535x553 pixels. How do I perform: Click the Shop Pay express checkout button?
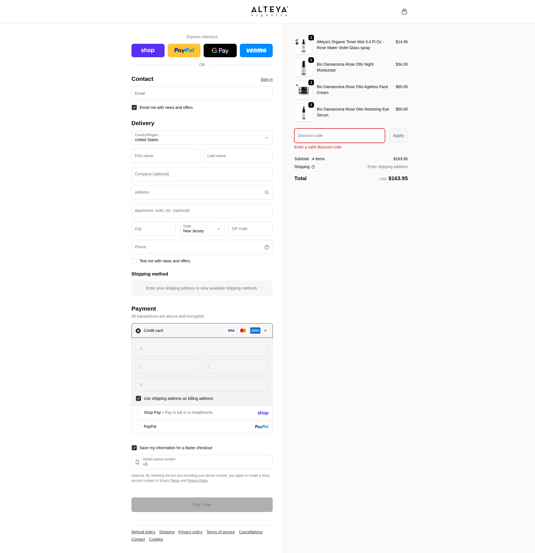pos(148,50)
